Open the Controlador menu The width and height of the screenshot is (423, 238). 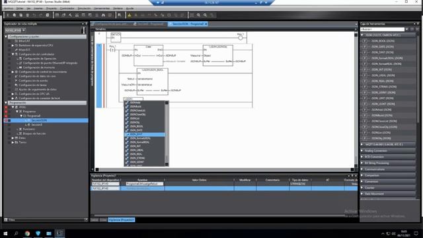coord(67,9)
